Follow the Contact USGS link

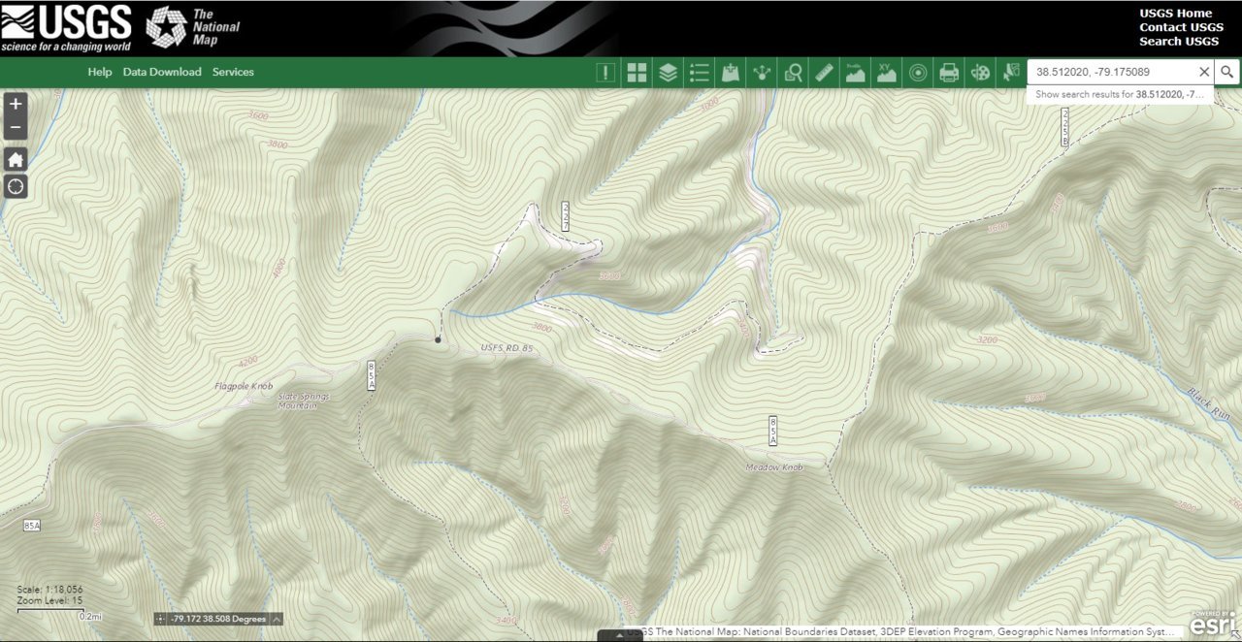coord(1181,27)
